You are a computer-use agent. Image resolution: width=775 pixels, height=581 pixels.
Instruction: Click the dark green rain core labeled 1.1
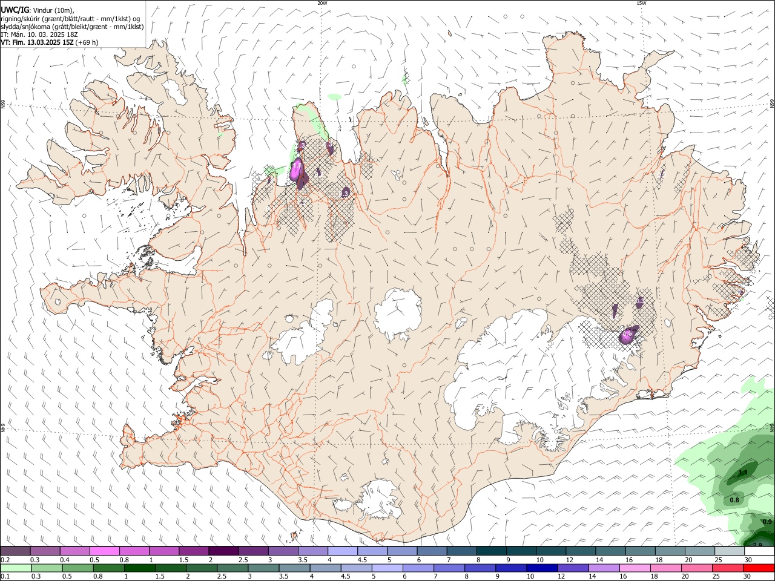point(743,472)
